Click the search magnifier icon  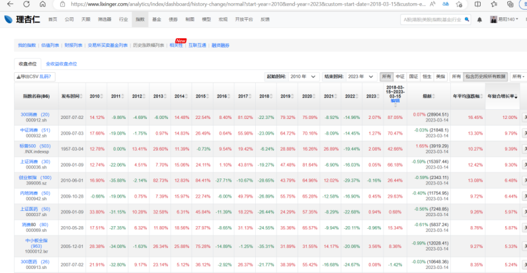(x=467, y=19)
